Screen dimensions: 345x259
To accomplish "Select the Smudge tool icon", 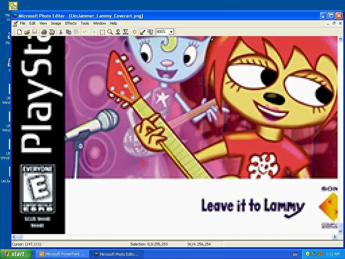I will (118, 32).
